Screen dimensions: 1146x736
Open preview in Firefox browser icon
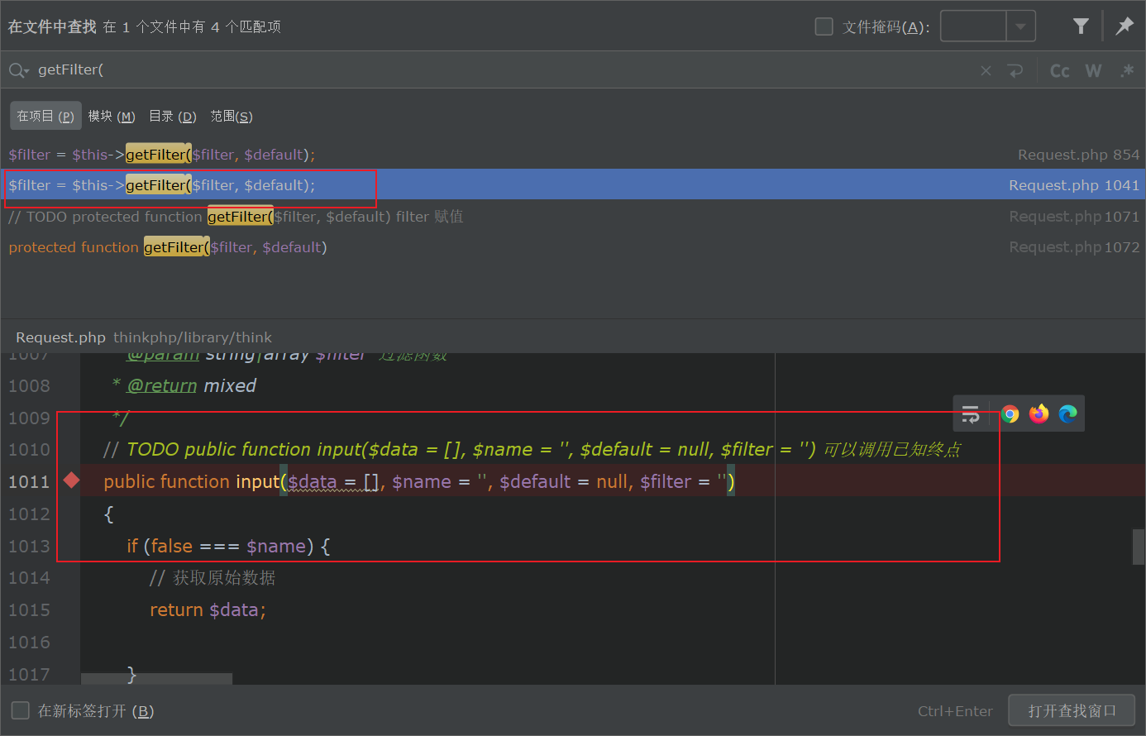(1039, 414)
